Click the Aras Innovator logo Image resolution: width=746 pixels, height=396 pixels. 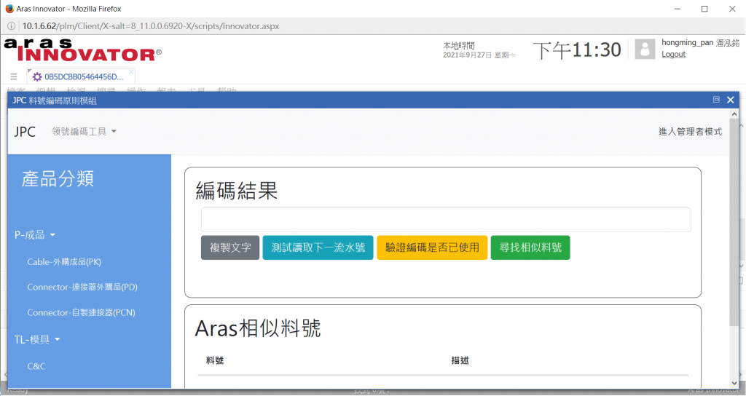[x=83, y=50]
